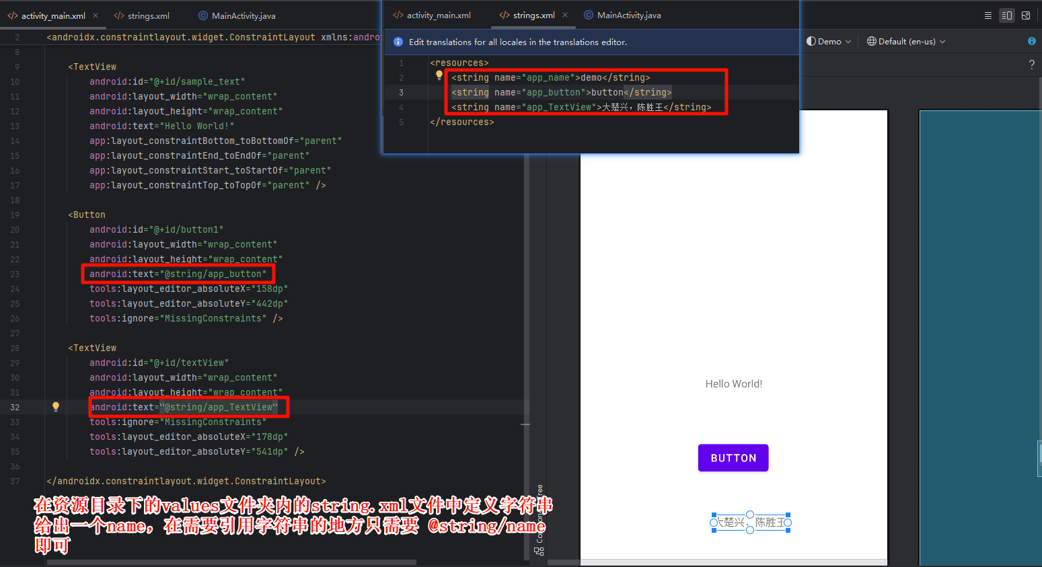Open the Demo theme dropdown
1042x567 pixels.
(829, 41)
